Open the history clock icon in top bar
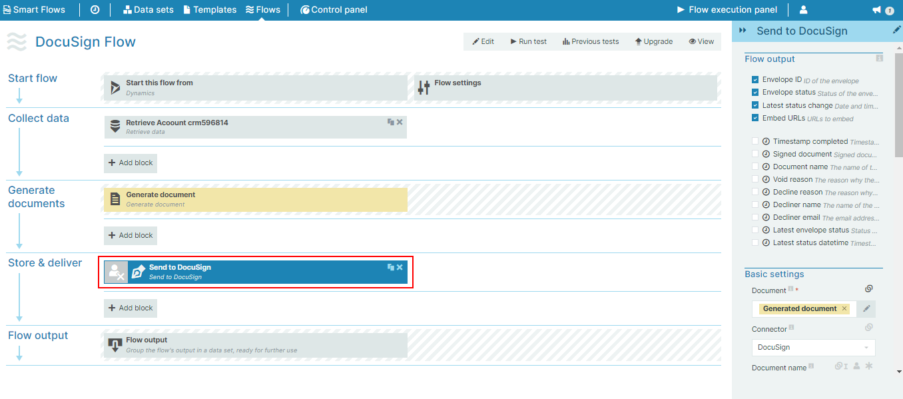 coord(95,10)
